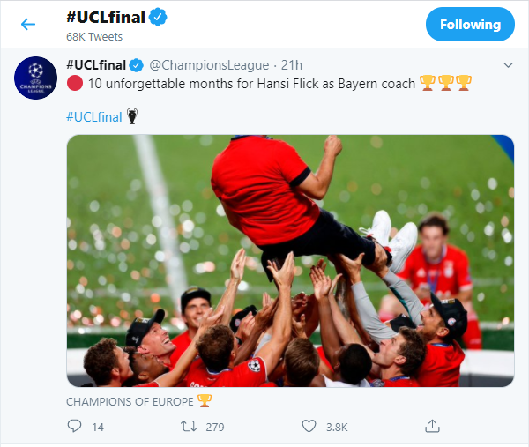
Task: Click the 21h tweet timestamp
Action: pyautogui.click(x=291, y=65)
